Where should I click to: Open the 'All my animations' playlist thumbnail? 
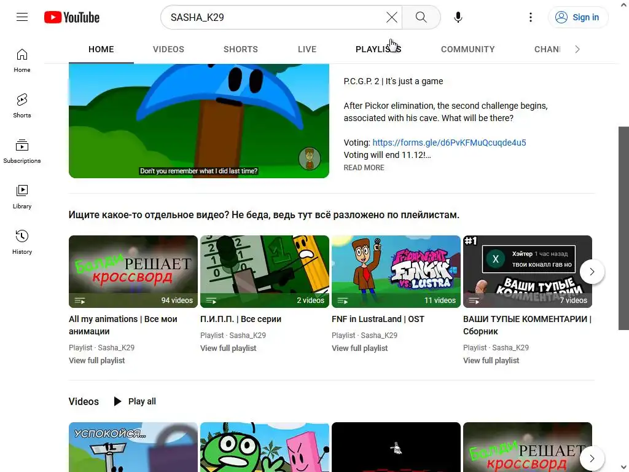point(133,272)
